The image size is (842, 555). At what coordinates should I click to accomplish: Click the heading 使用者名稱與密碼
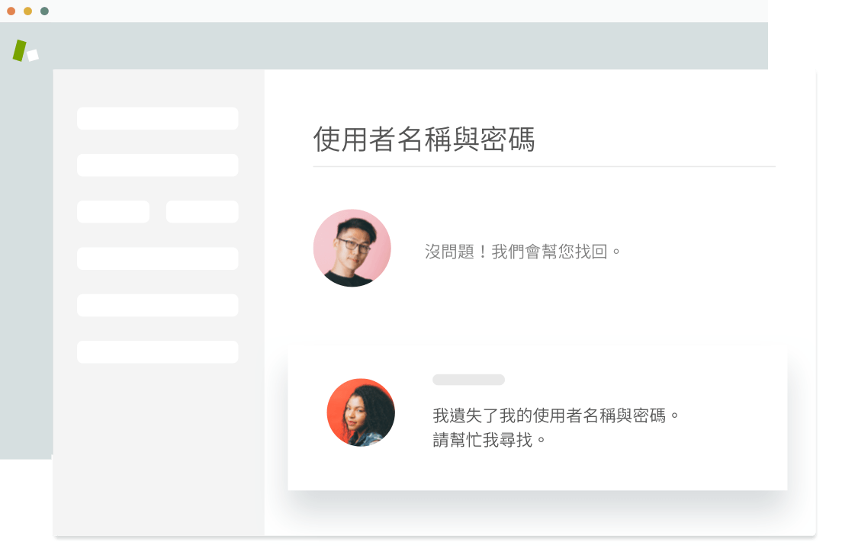point(424,139)
